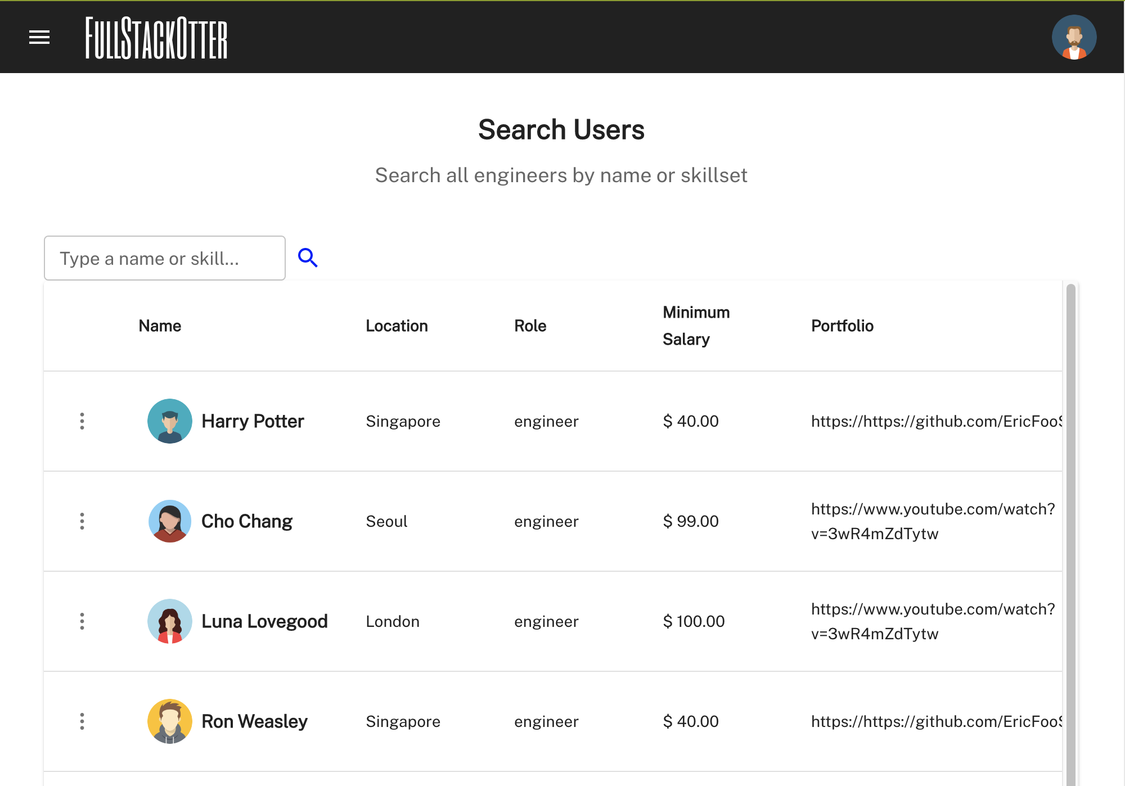Screen dimensions: 1125x786
Task: Open the kebab menu on Harry Potter's row
Action: click(83, 421)
